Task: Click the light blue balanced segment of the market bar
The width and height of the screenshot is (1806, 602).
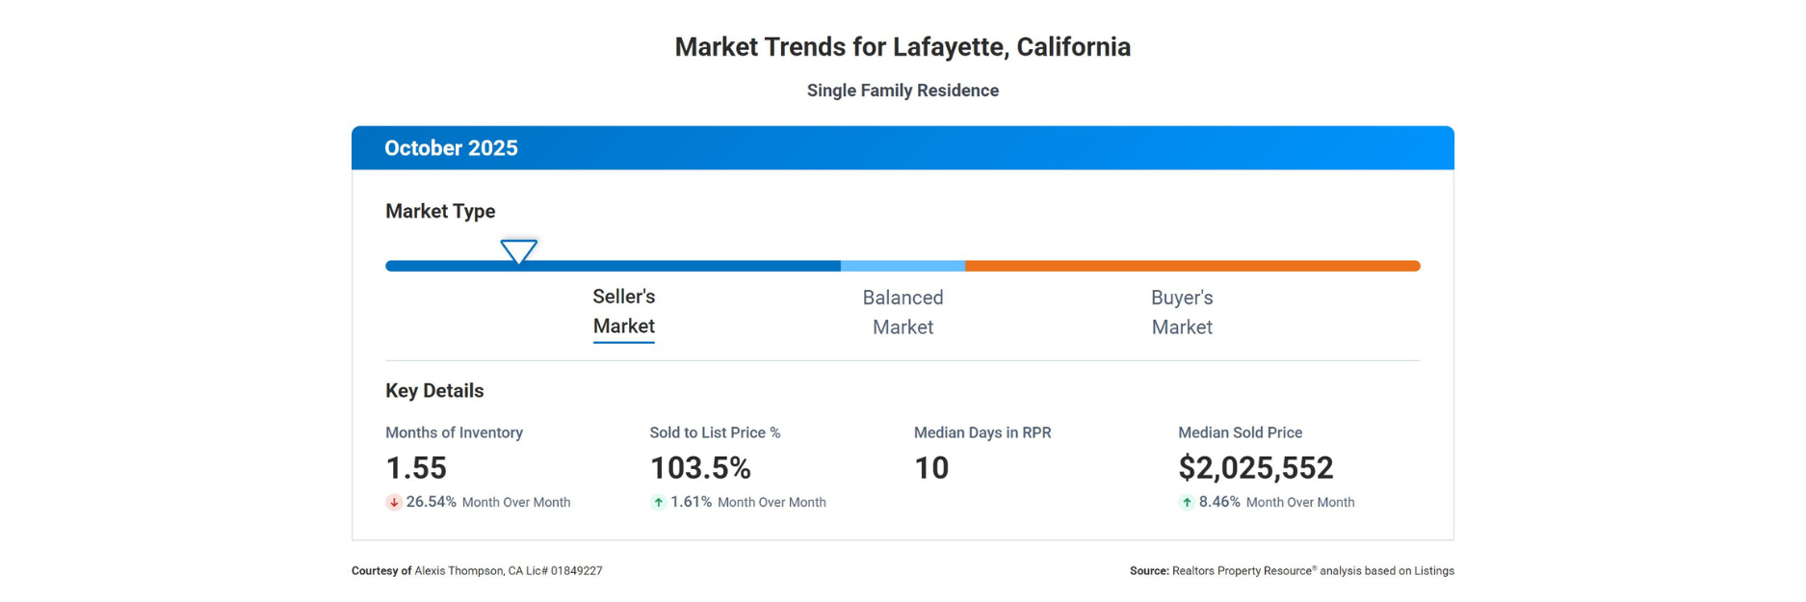Action: point(903,266)
